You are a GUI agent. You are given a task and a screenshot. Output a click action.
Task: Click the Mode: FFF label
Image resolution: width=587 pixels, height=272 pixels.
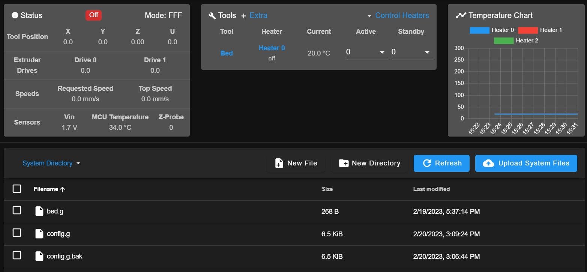click(x=164, y=15)
